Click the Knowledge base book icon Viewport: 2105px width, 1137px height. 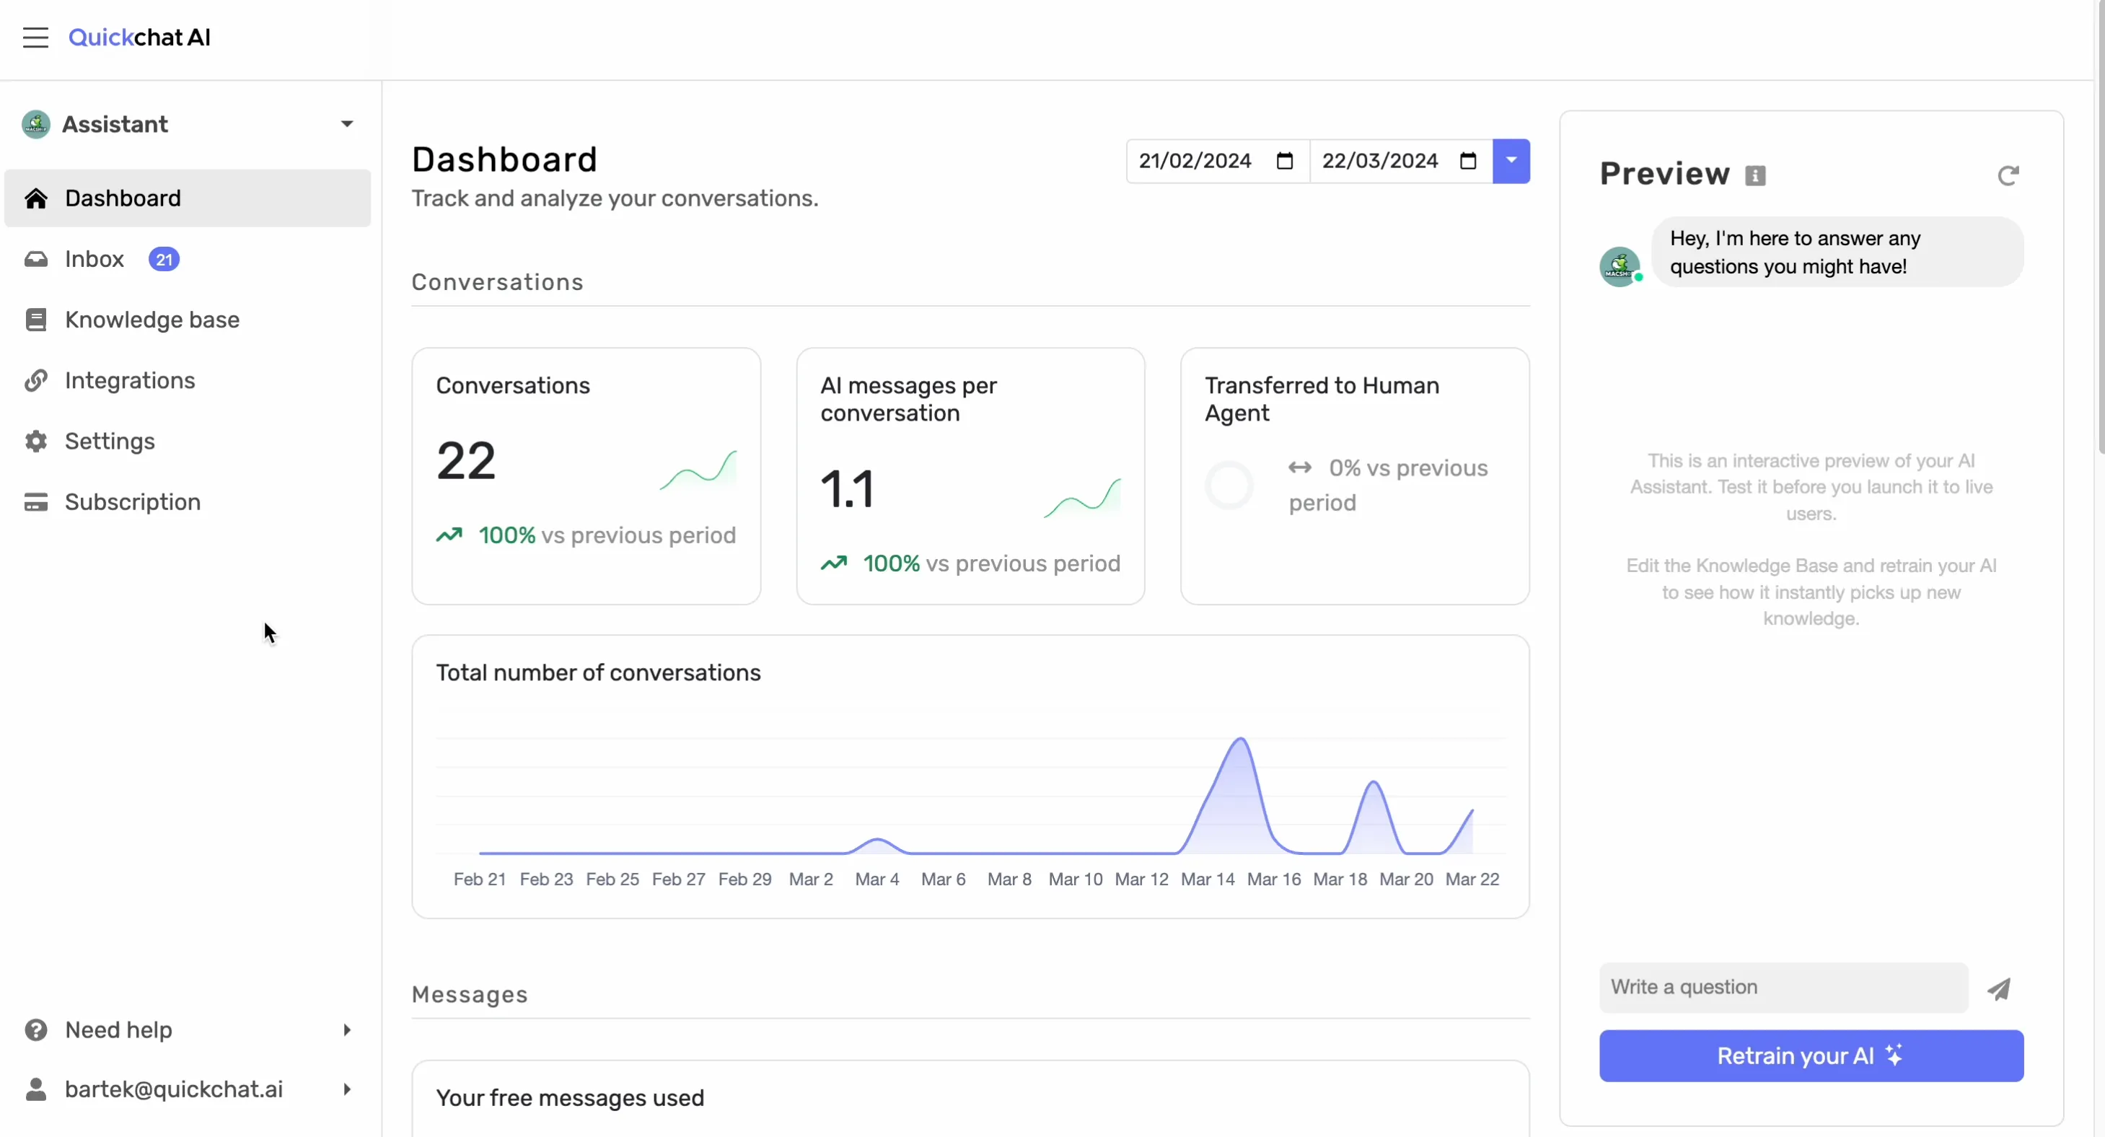[x=35, y=320]
